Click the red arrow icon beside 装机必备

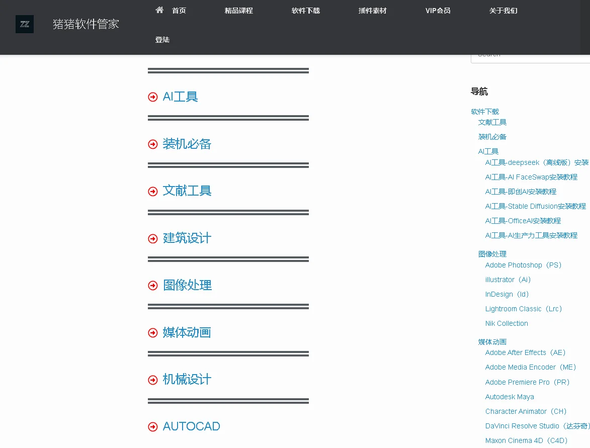point(153,144)
